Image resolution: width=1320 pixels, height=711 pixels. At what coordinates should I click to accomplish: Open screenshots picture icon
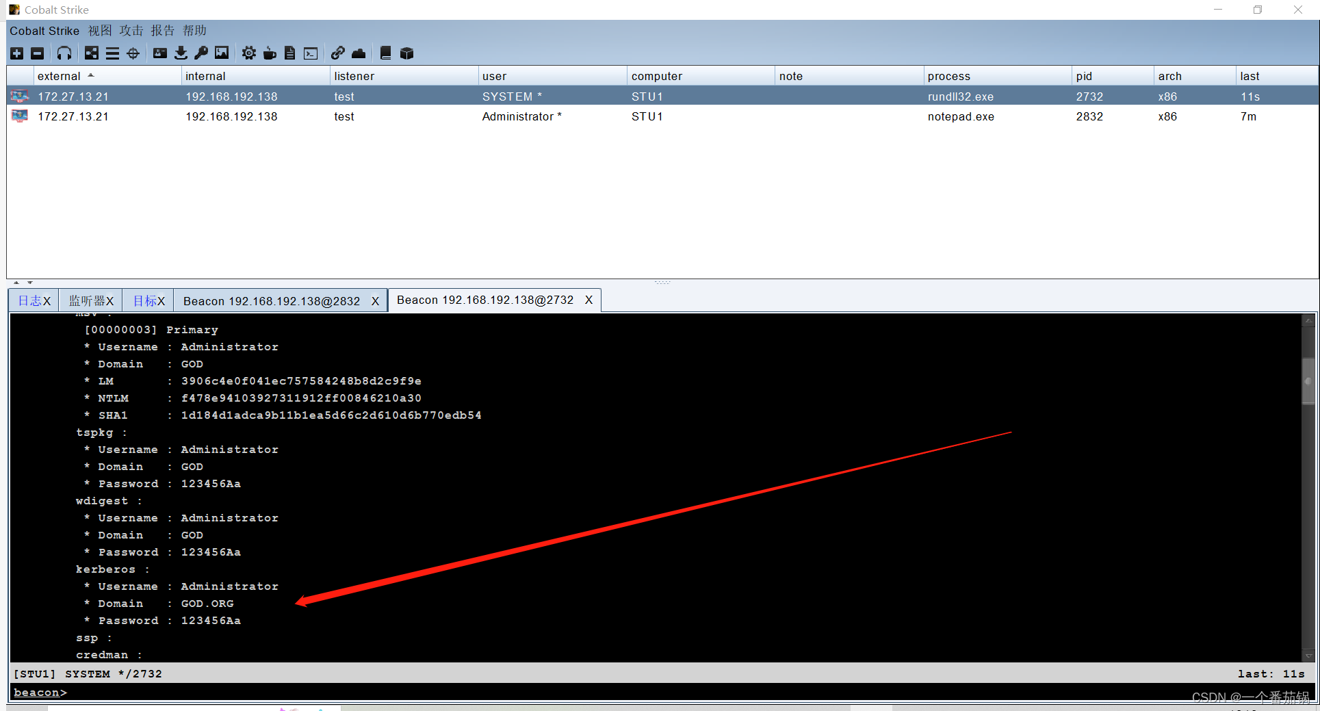click(x=222, y=53)
